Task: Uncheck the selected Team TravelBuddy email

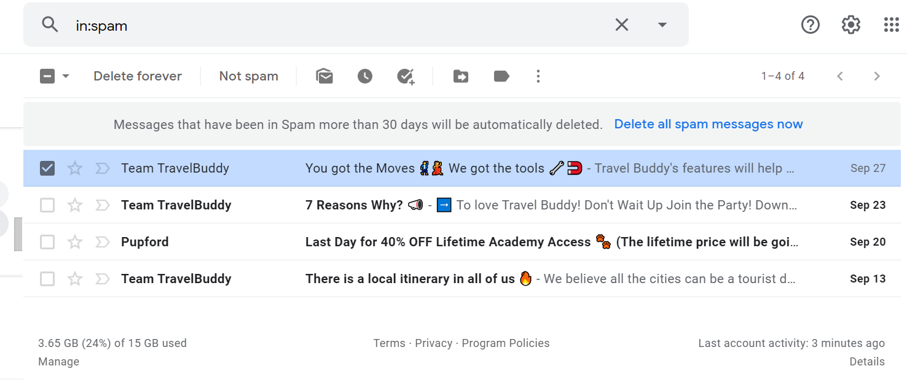Action: pos(47,168)
